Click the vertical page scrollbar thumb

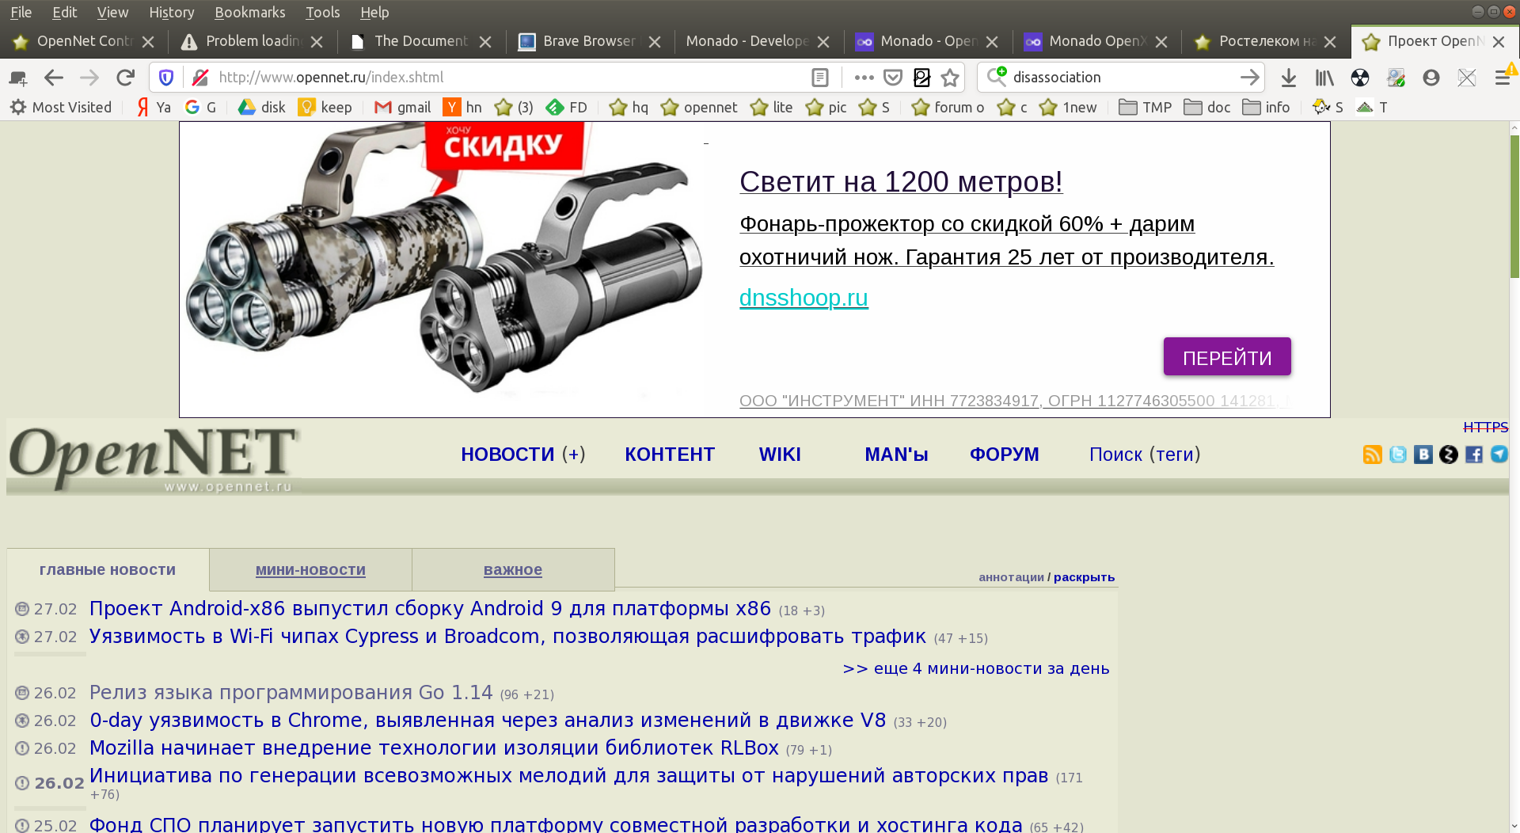pos(1514,206)
